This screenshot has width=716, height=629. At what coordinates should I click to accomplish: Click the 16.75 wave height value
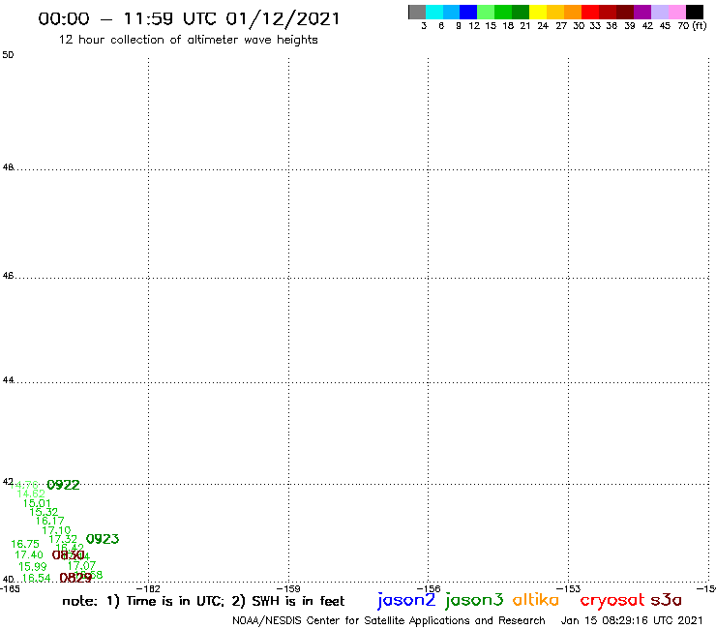(x=25, y=544)
